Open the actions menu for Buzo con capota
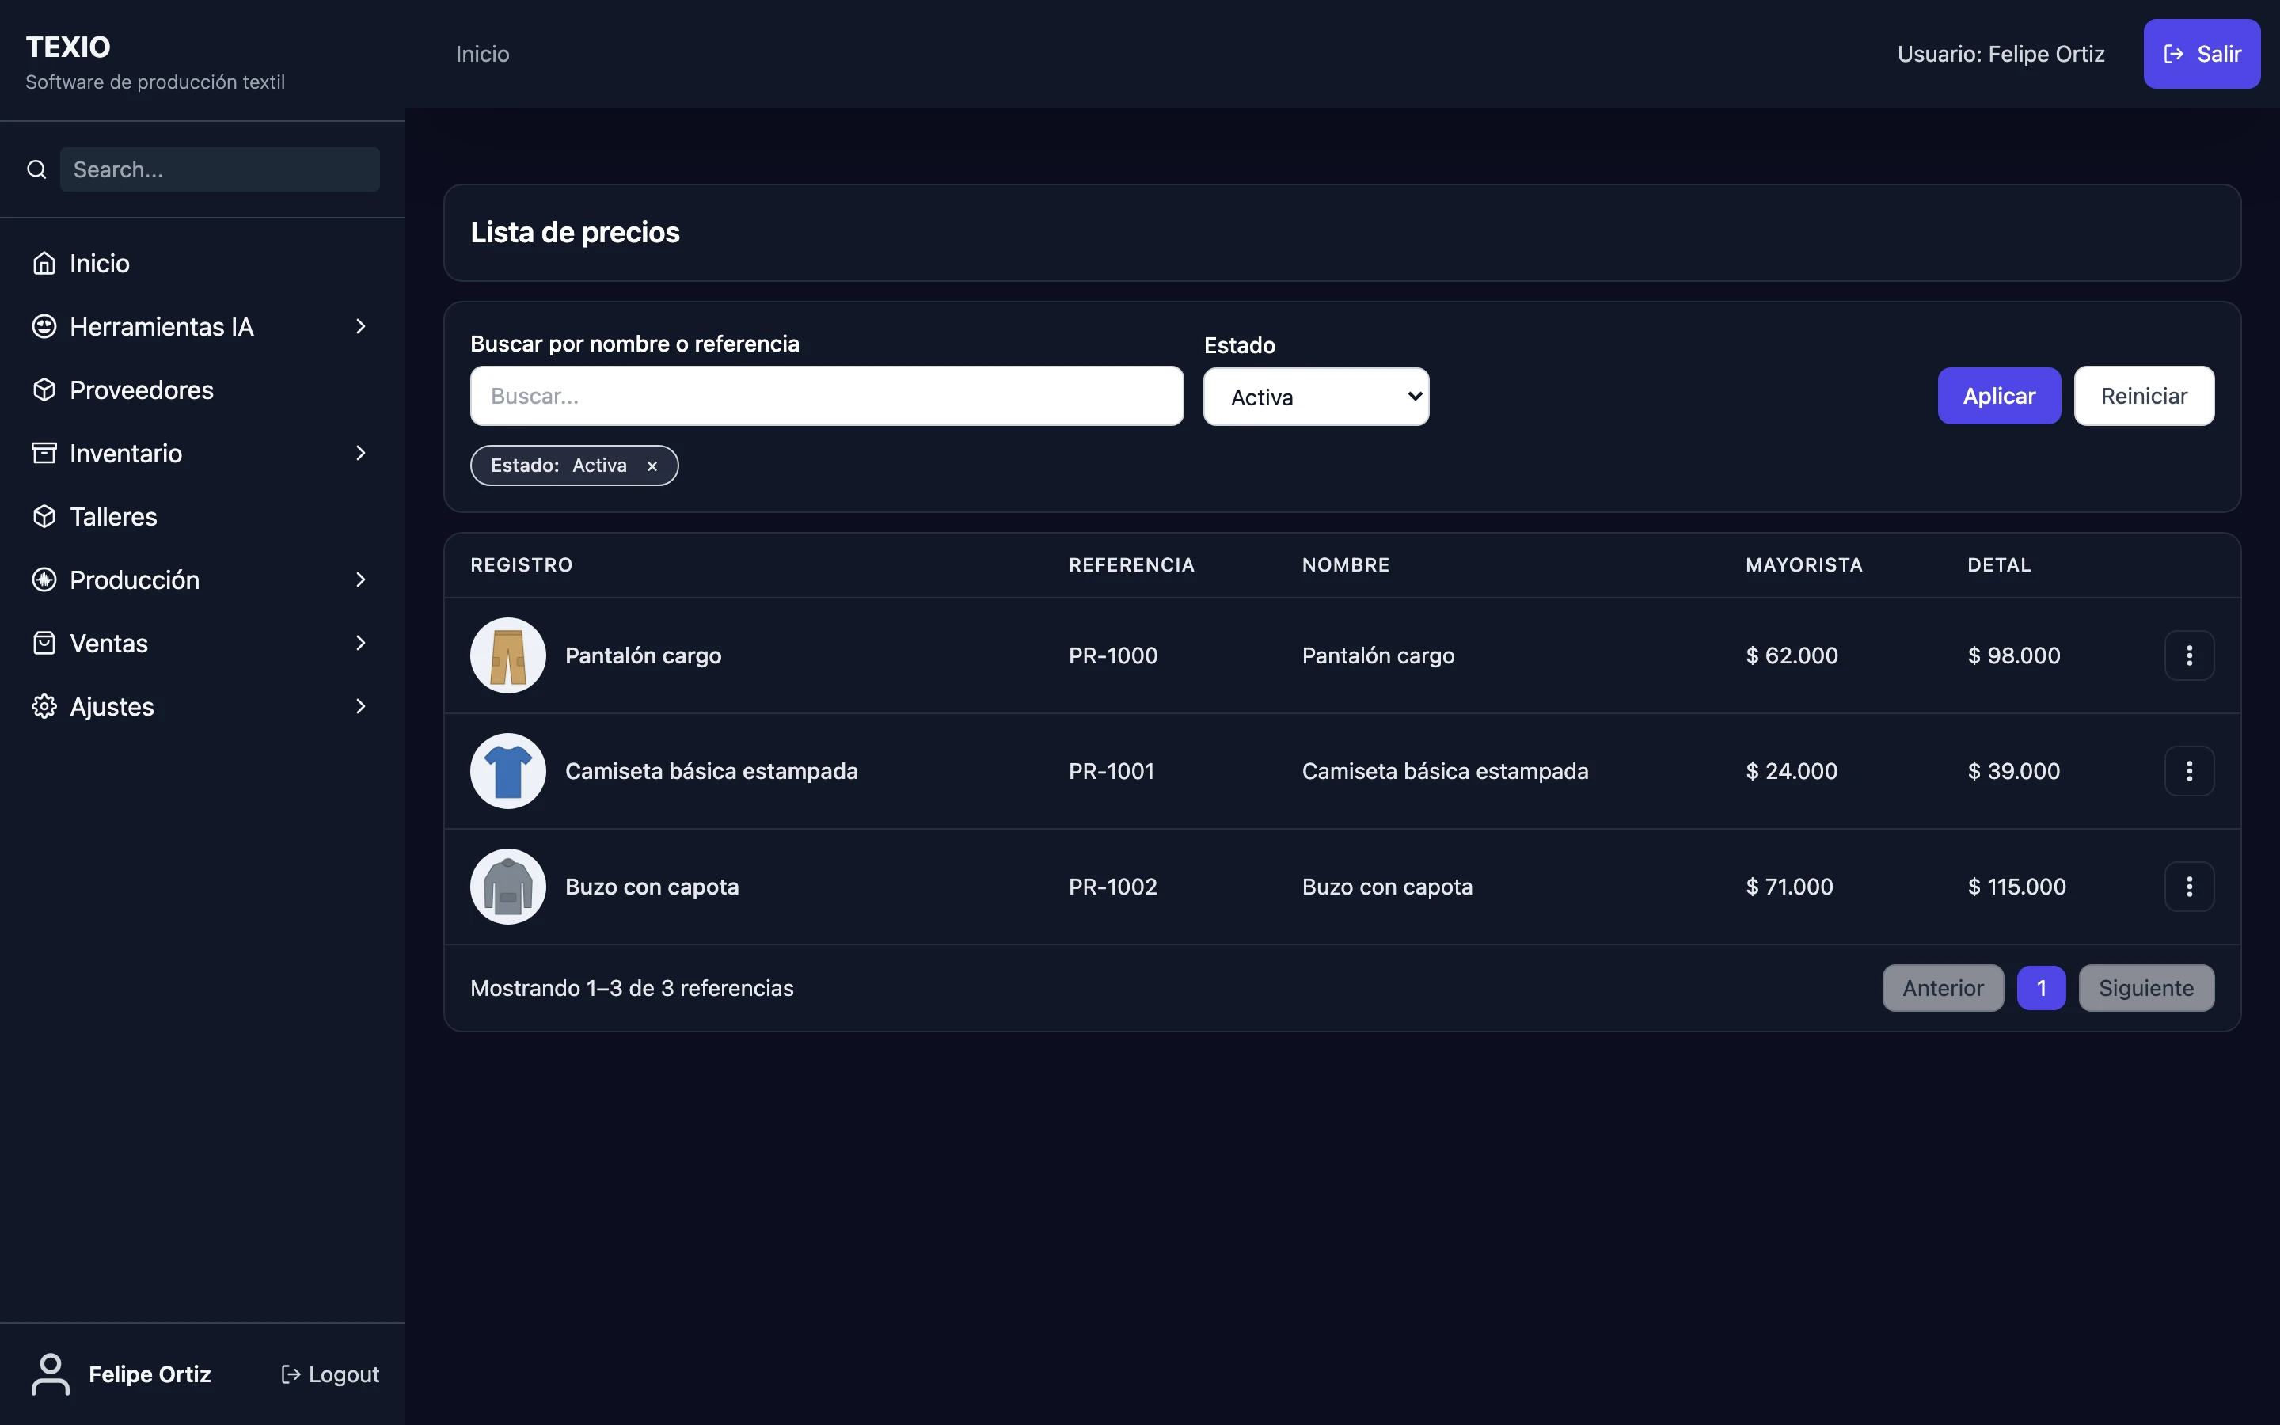Image resolution: width=2280 pixels, height=1425 pixels. pyautogui.click(x=2189, y=887)
